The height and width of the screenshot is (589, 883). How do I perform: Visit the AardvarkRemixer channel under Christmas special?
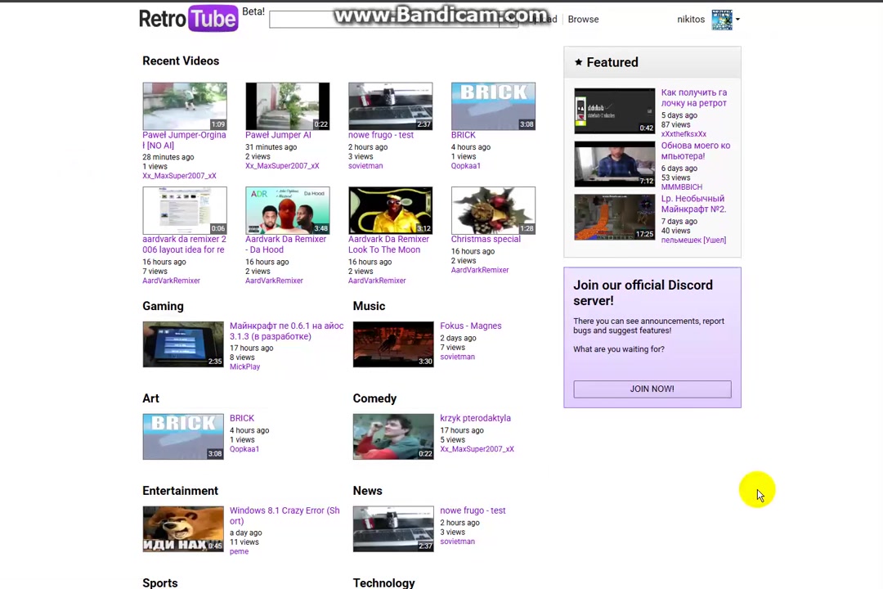[x=479, y=270]
